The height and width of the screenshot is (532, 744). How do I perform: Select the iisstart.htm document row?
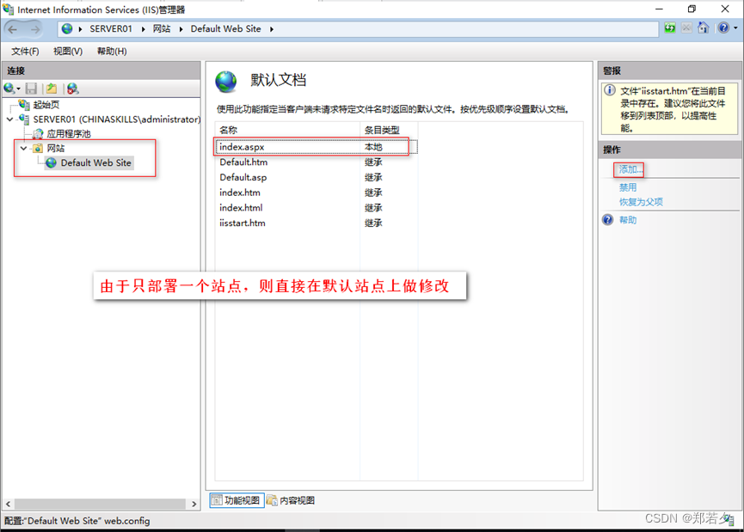point(317,223)
